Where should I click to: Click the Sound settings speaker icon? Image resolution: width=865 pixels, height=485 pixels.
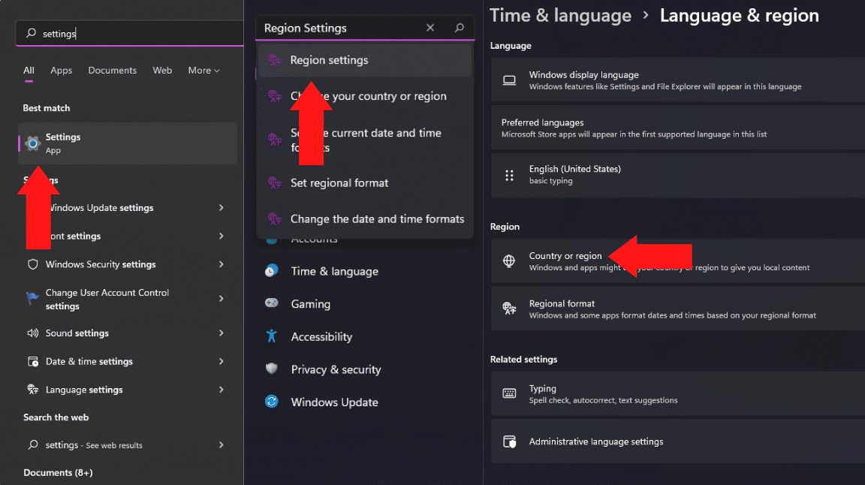(32, 333)
